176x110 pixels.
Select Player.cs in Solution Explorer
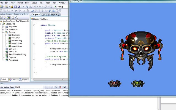click(12, 57)
